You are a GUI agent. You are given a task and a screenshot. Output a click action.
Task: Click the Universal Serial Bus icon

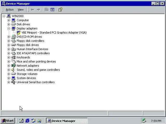click(13, 82)
